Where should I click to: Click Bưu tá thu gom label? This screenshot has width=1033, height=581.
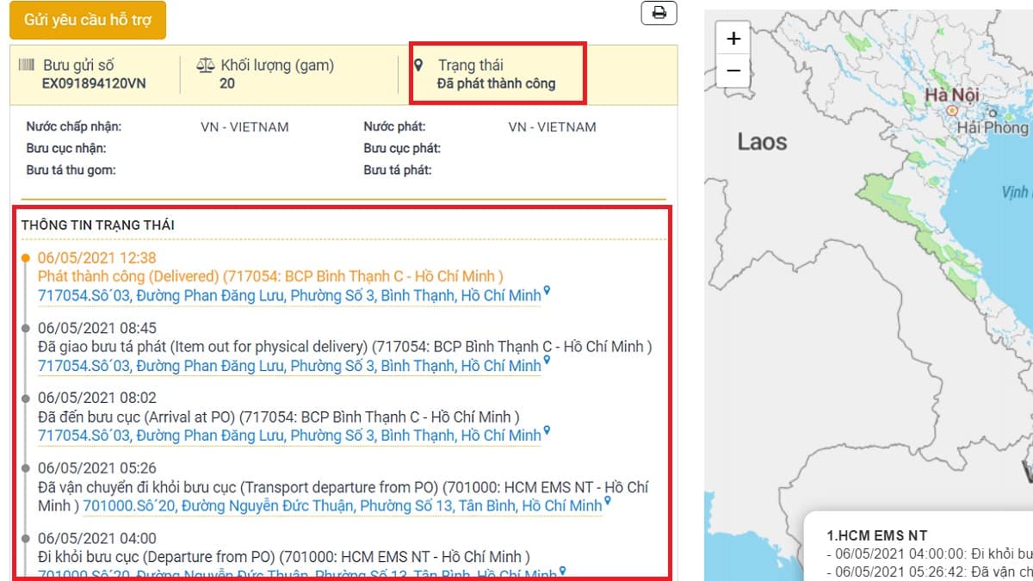[71, 170]
